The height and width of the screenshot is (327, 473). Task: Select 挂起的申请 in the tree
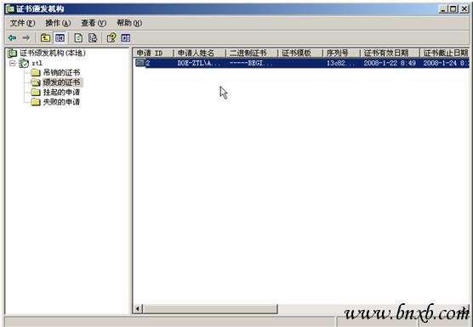pos(62,92)
